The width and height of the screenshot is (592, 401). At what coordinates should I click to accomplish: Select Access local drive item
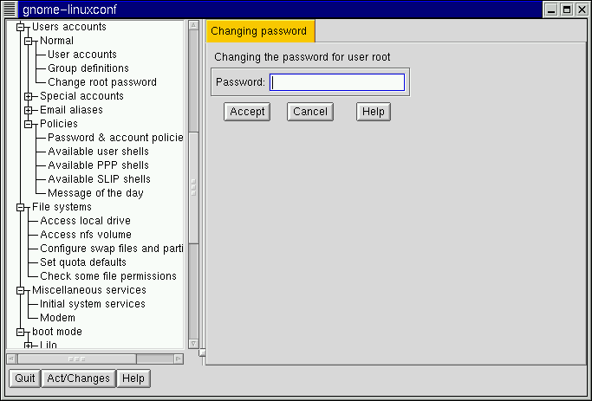pos(85,221)
